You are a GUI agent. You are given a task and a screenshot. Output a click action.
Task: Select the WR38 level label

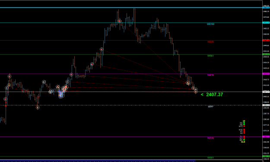point(210,75)
